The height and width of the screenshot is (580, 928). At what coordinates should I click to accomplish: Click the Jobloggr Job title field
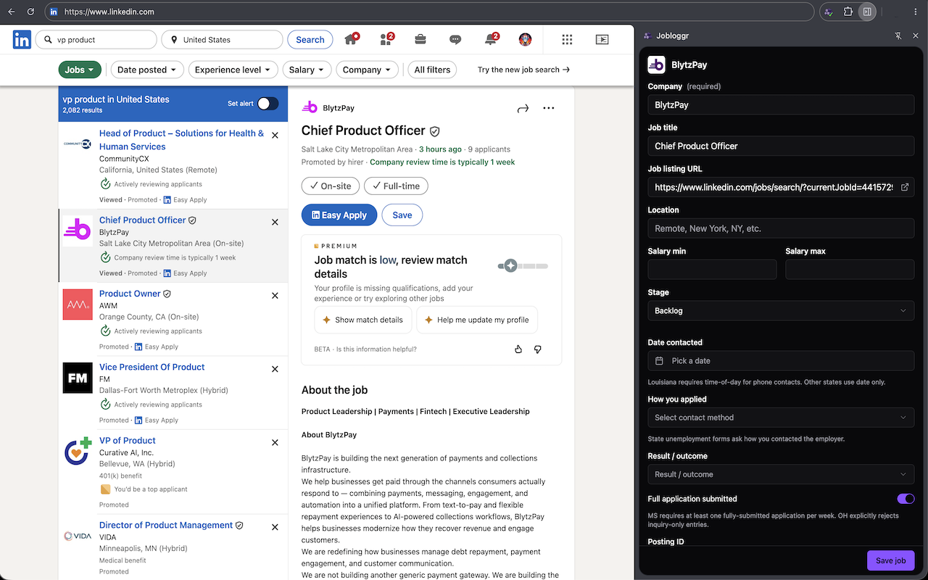[x=781, y=146]
